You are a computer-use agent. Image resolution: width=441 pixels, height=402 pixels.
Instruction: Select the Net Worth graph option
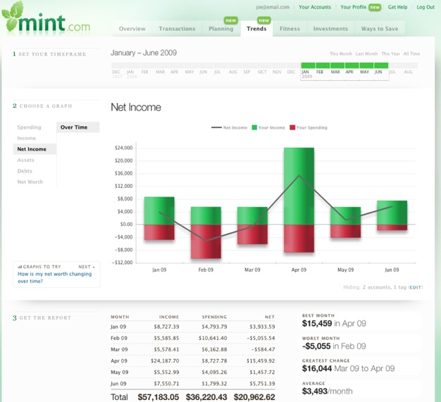[x=30, y=182]
